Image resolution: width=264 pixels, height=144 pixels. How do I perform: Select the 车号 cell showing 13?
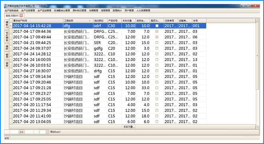pos(199,60)
